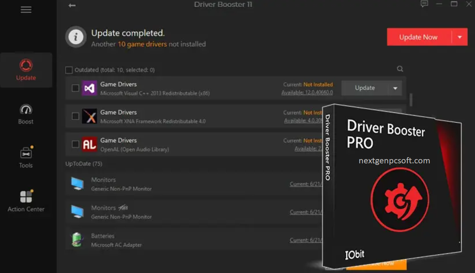The height and width of the screenshot is (273, 475).
Task: Click the search magnifier icon
Action: point(400,69)
